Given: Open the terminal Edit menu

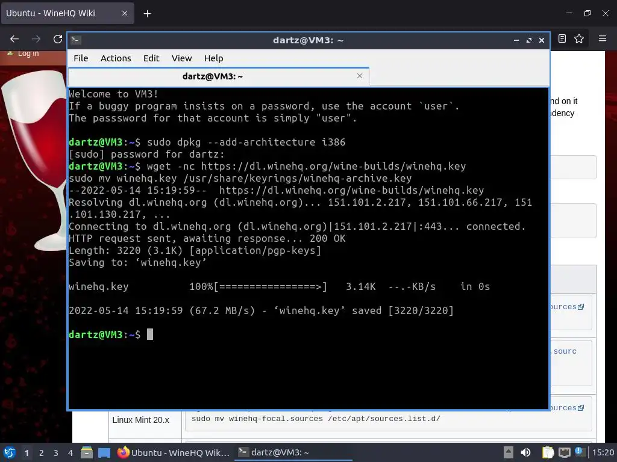Looking at the screenshot, I should [151, 58].
